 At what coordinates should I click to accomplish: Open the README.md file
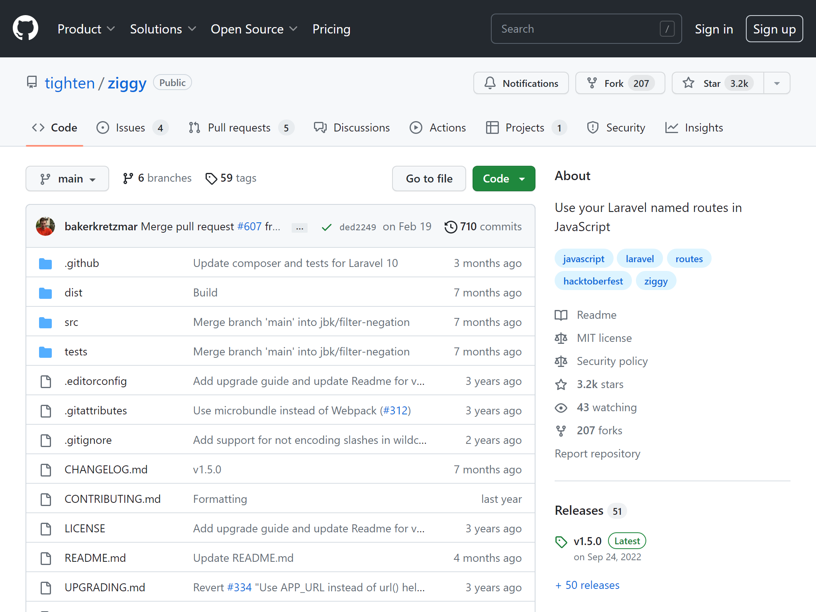95,558
